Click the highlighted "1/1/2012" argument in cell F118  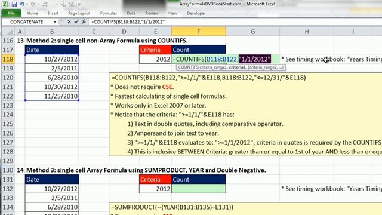tap(255, 59)
